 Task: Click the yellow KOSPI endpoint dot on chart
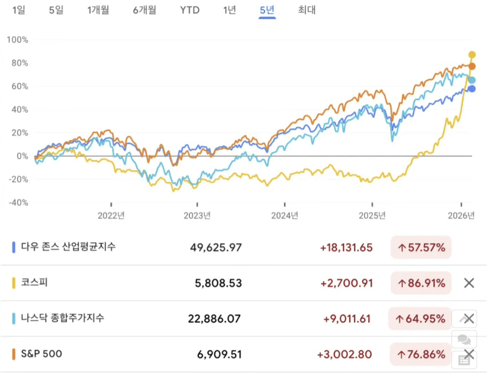tap(472, 54)
